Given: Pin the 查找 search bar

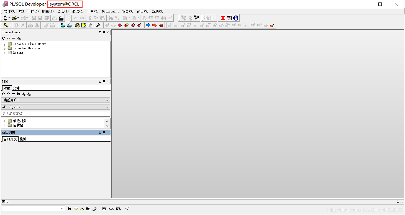Looking at the screenshot, I should point(398,202).
